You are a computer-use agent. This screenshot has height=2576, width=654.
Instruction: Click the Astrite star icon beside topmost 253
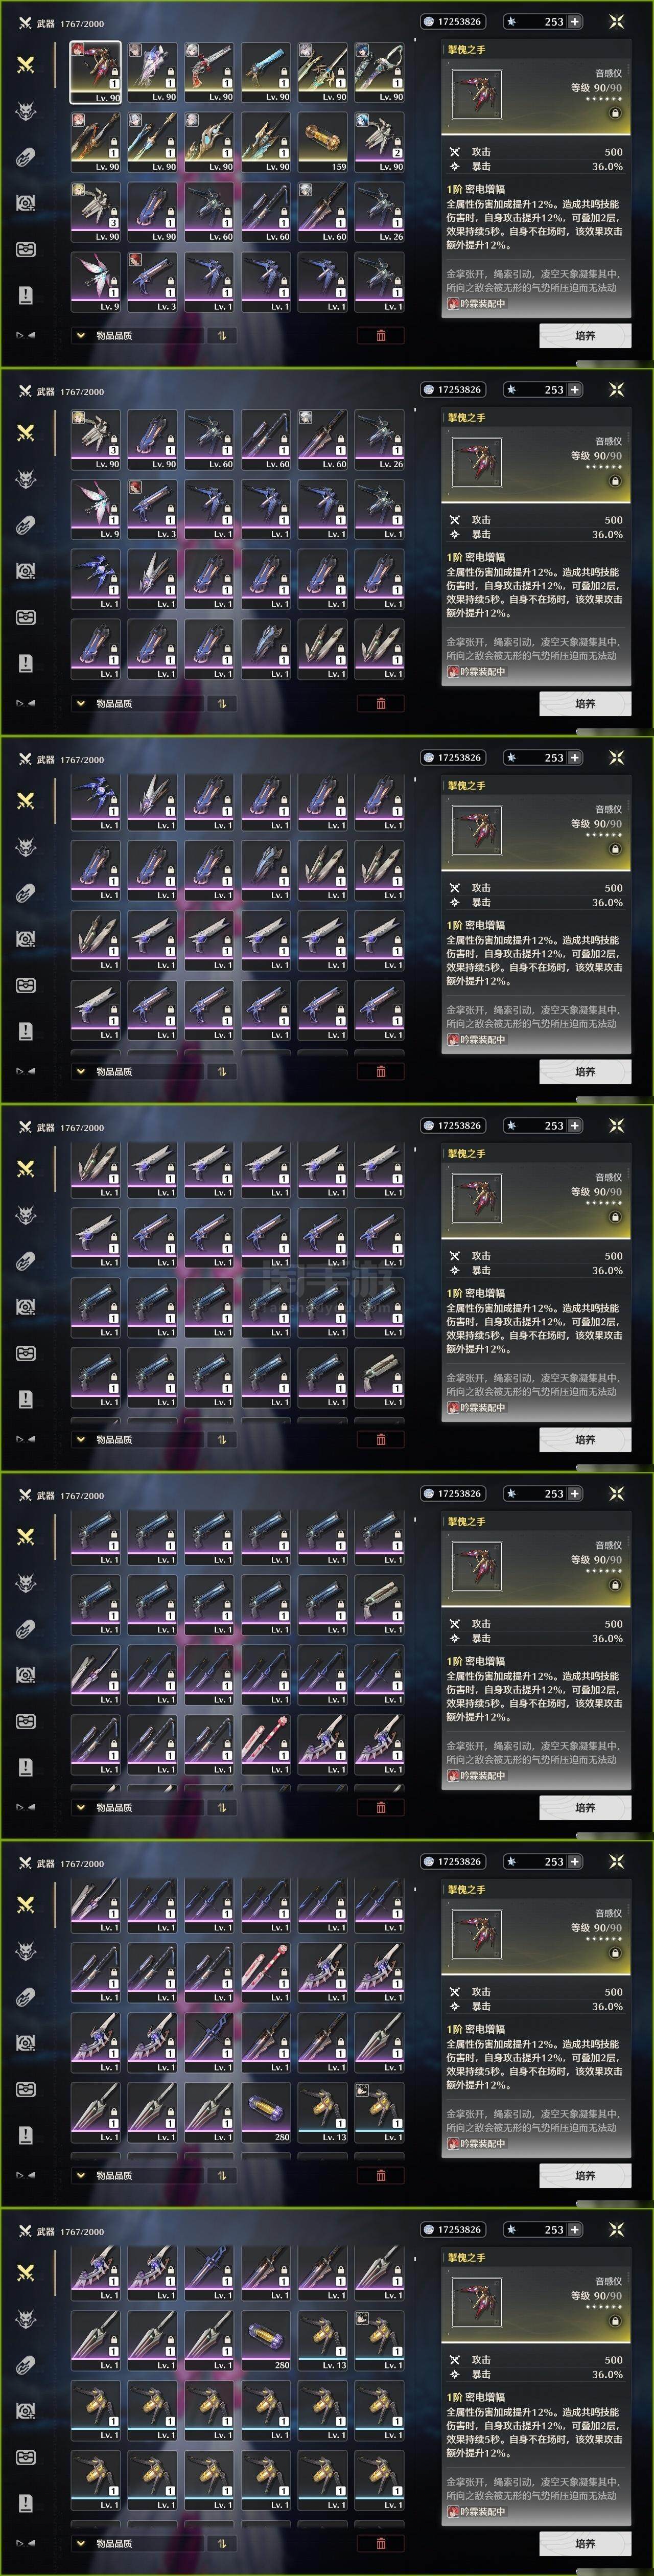tap(511, 21)
